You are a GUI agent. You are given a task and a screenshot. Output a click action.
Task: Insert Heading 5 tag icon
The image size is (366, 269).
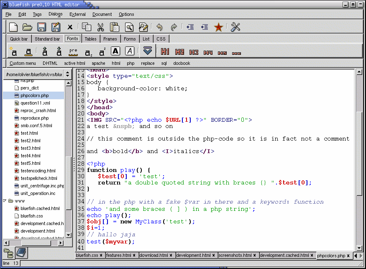(222, 53)
